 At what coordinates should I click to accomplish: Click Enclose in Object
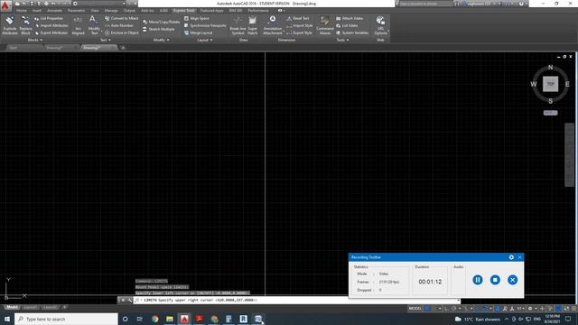(122, 32)
